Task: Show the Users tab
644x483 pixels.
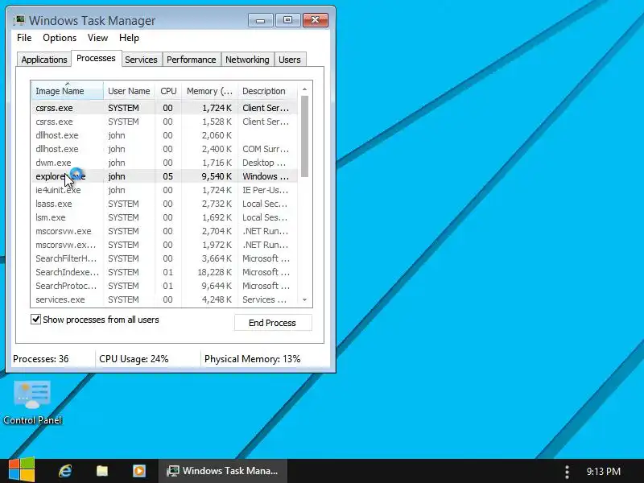Action: [x=290, y=60]
